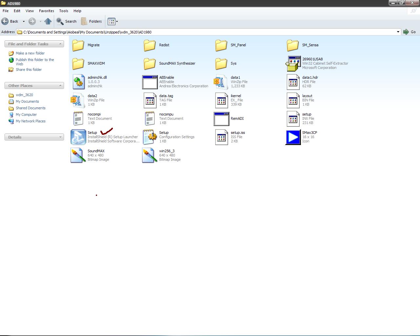Select the nocompi text document icon
Screen dimensions: 420x336
(78, 118)
